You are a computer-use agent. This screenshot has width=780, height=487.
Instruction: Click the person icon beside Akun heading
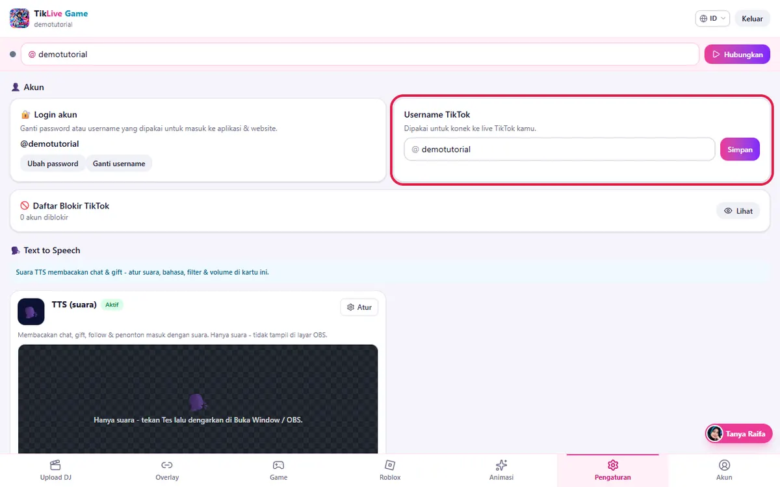pos(16,87)
